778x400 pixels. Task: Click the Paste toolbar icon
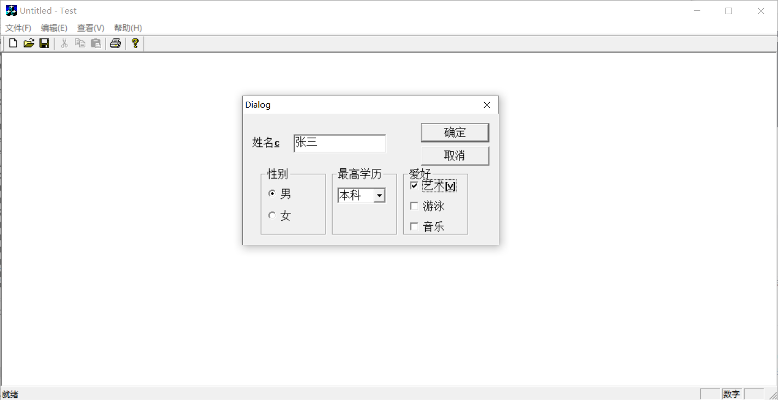pyautogui.click(x=96, y=43)
